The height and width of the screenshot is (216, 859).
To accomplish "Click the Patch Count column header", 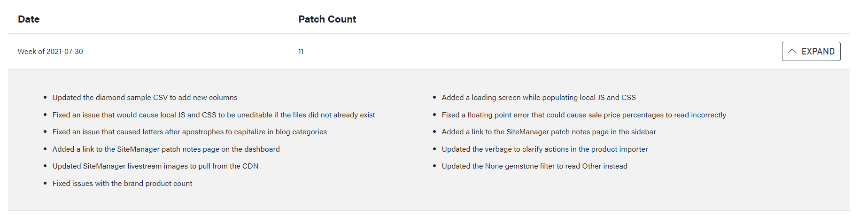I will [x=327, y=19].
